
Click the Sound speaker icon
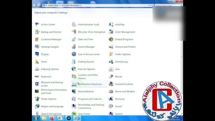coord(111,106)
